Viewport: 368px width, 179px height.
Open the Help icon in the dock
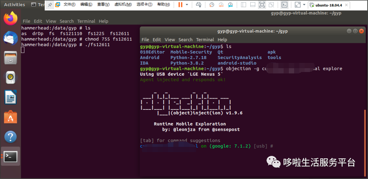point(11,137)
